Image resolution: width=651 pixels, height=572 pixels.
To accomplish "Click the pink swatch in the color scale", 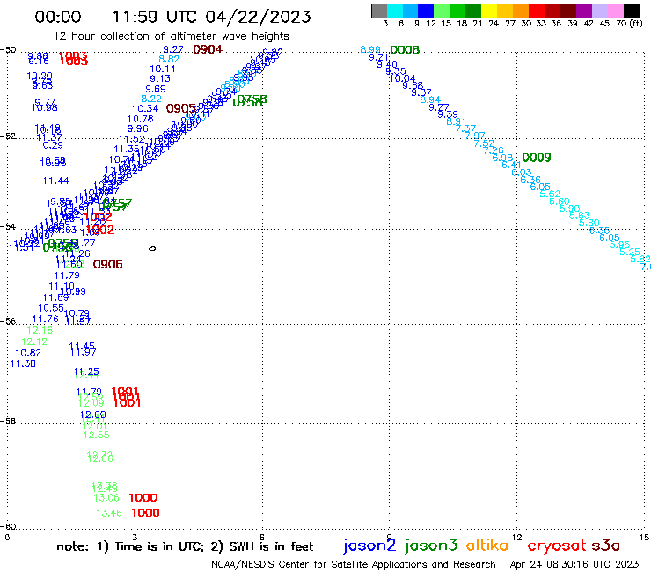I will [616, 11].
